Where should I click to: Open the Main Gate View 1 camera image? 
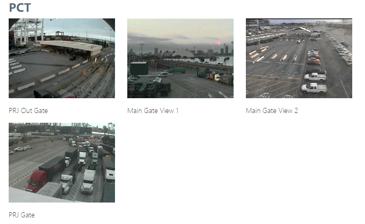(x=180, y=58)
